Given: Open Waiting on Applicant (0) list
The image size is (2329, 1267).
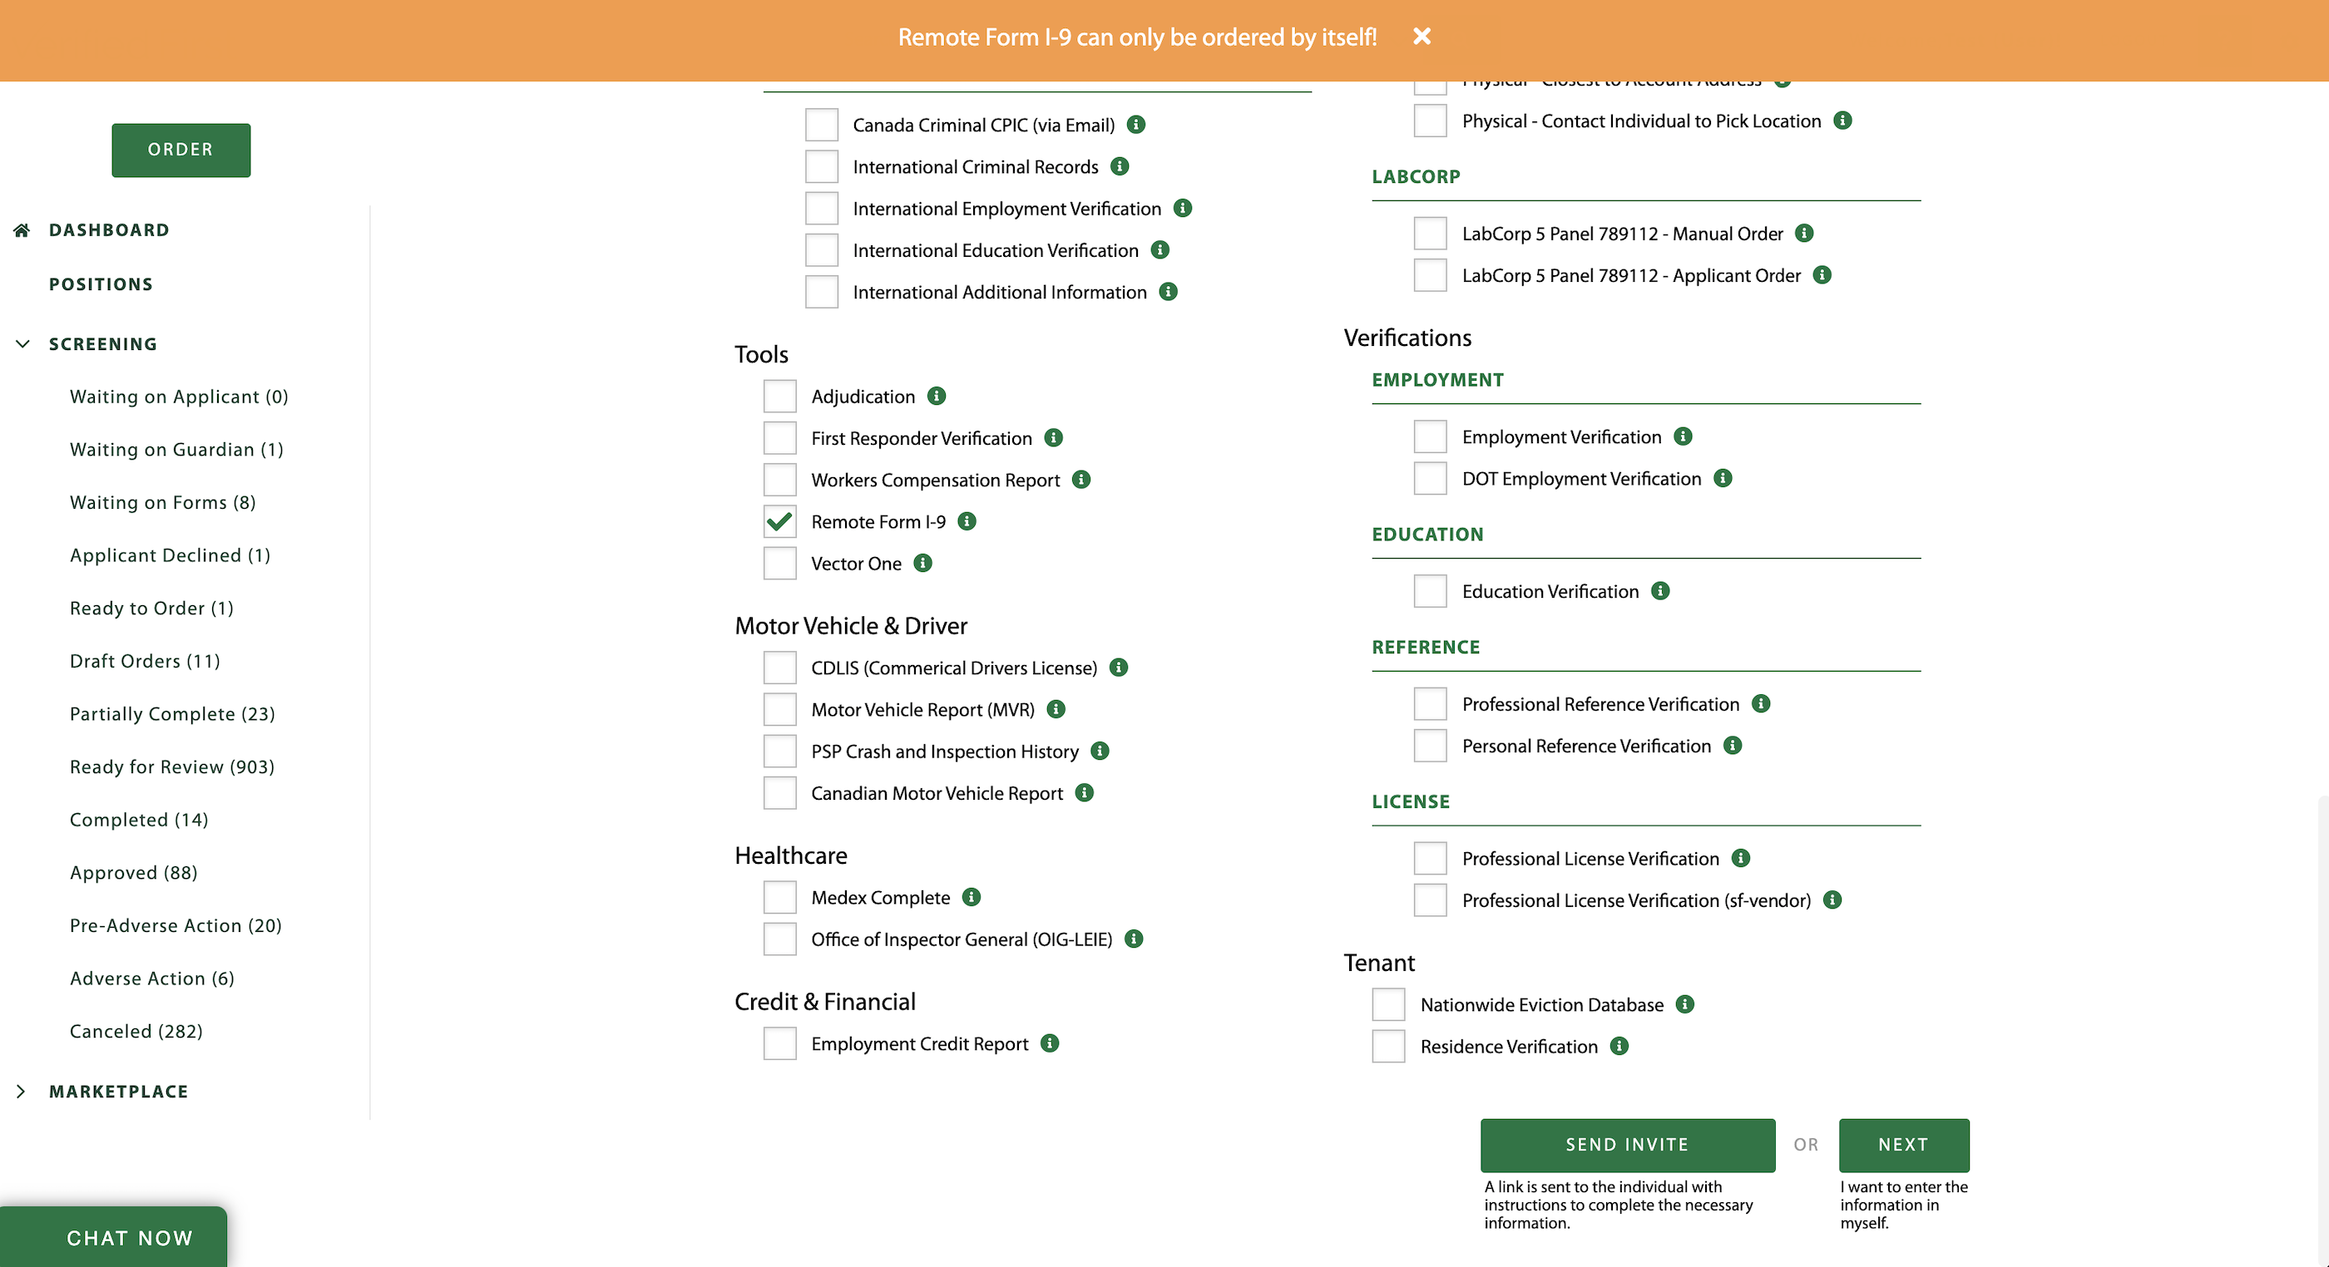Looking at the screenshot, I should pyautogui.click(x=179, y=397).
